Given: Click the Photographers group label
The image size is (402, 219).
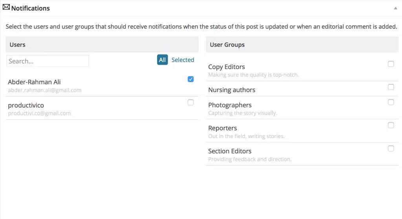Looking at the screenshot, I should click(230, 105).
